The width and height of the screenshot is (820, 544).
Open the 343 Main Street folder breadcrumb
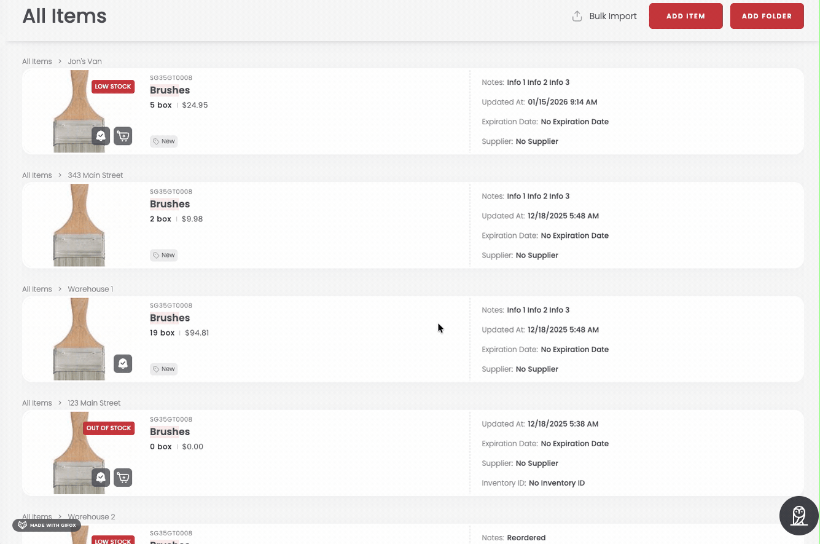pos(95,175)
